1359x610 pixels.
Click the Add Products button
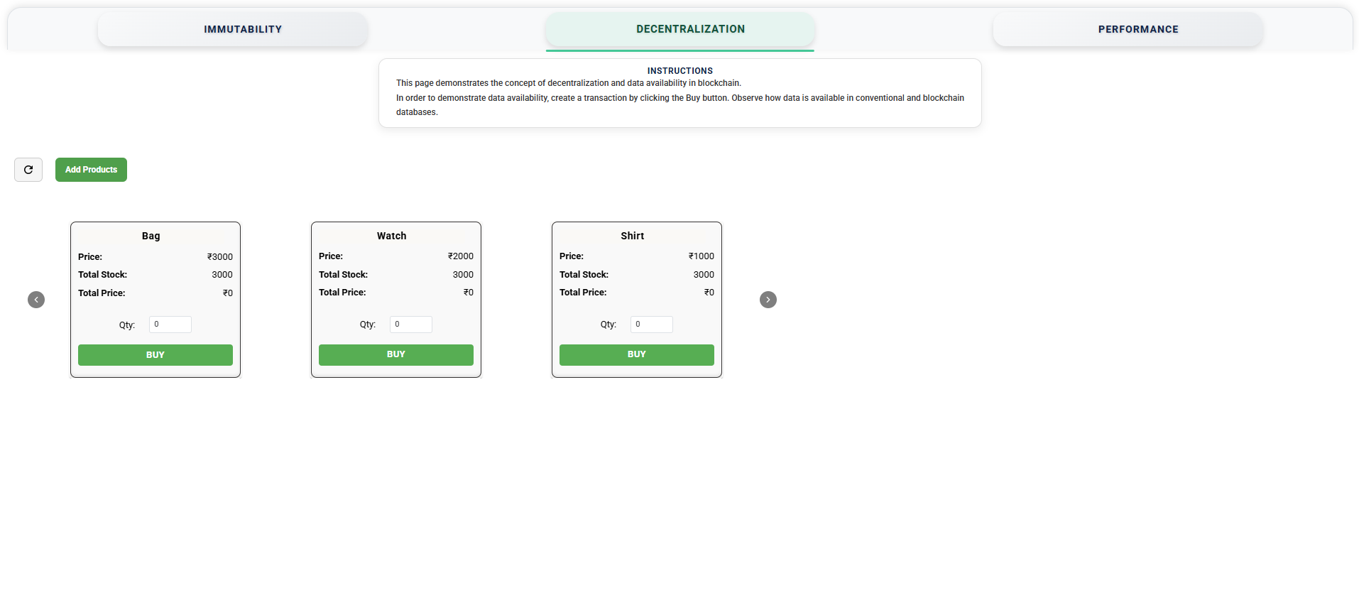90,170
